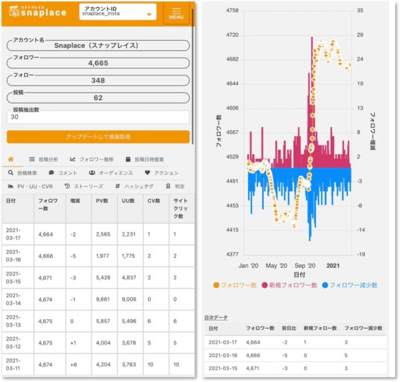Select 2021-03-16 row in 日次データ table

tap(295, 355)
